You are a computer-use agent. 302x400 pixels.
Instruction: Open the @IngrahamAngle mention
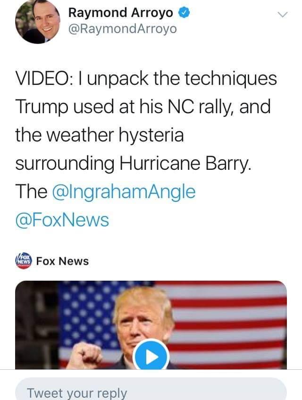[124, 192]
